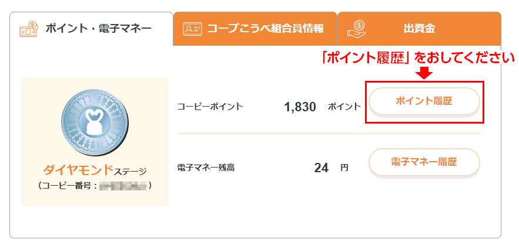Image resolution: width=519 pixels, height=246 pixels.
Task: Click the red 「ポイント履歴」をおしてください instruction
Action: click(x=417, y=57)
